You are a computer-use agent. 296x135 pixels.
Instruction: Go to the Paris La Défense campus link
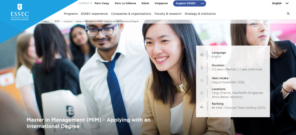pos(125,3)
